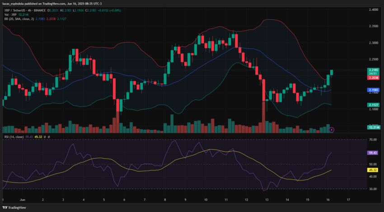The width and height of the screenshot is (384, 212).
Task: Click the purple lightning bolt icon
Action: [332, 130]
